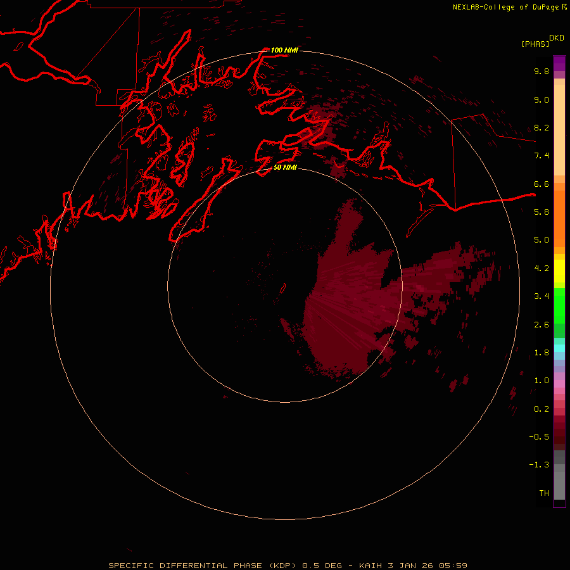This screenshot has height=570, width=570.
Task: Click the 4.2 value on the color scale
Action: click(x=541, y=269)
